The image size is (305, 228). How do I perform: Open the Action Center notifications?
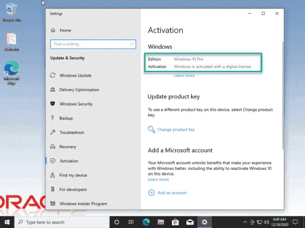click(x=295, y=222)
